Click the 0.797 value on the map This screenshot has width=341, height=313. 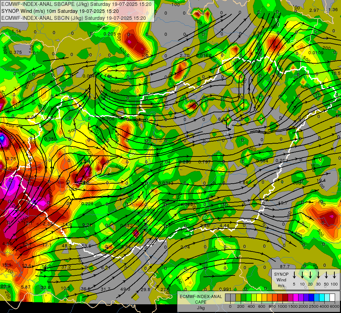coord(204,162)
